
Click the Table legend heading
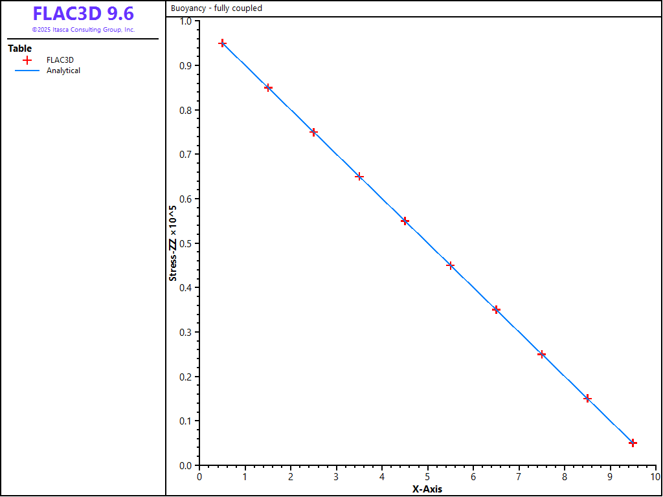click(x=19, y=49)
